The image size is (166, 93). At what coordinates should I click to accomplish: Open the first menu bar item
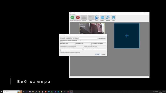tap(71, 14)
